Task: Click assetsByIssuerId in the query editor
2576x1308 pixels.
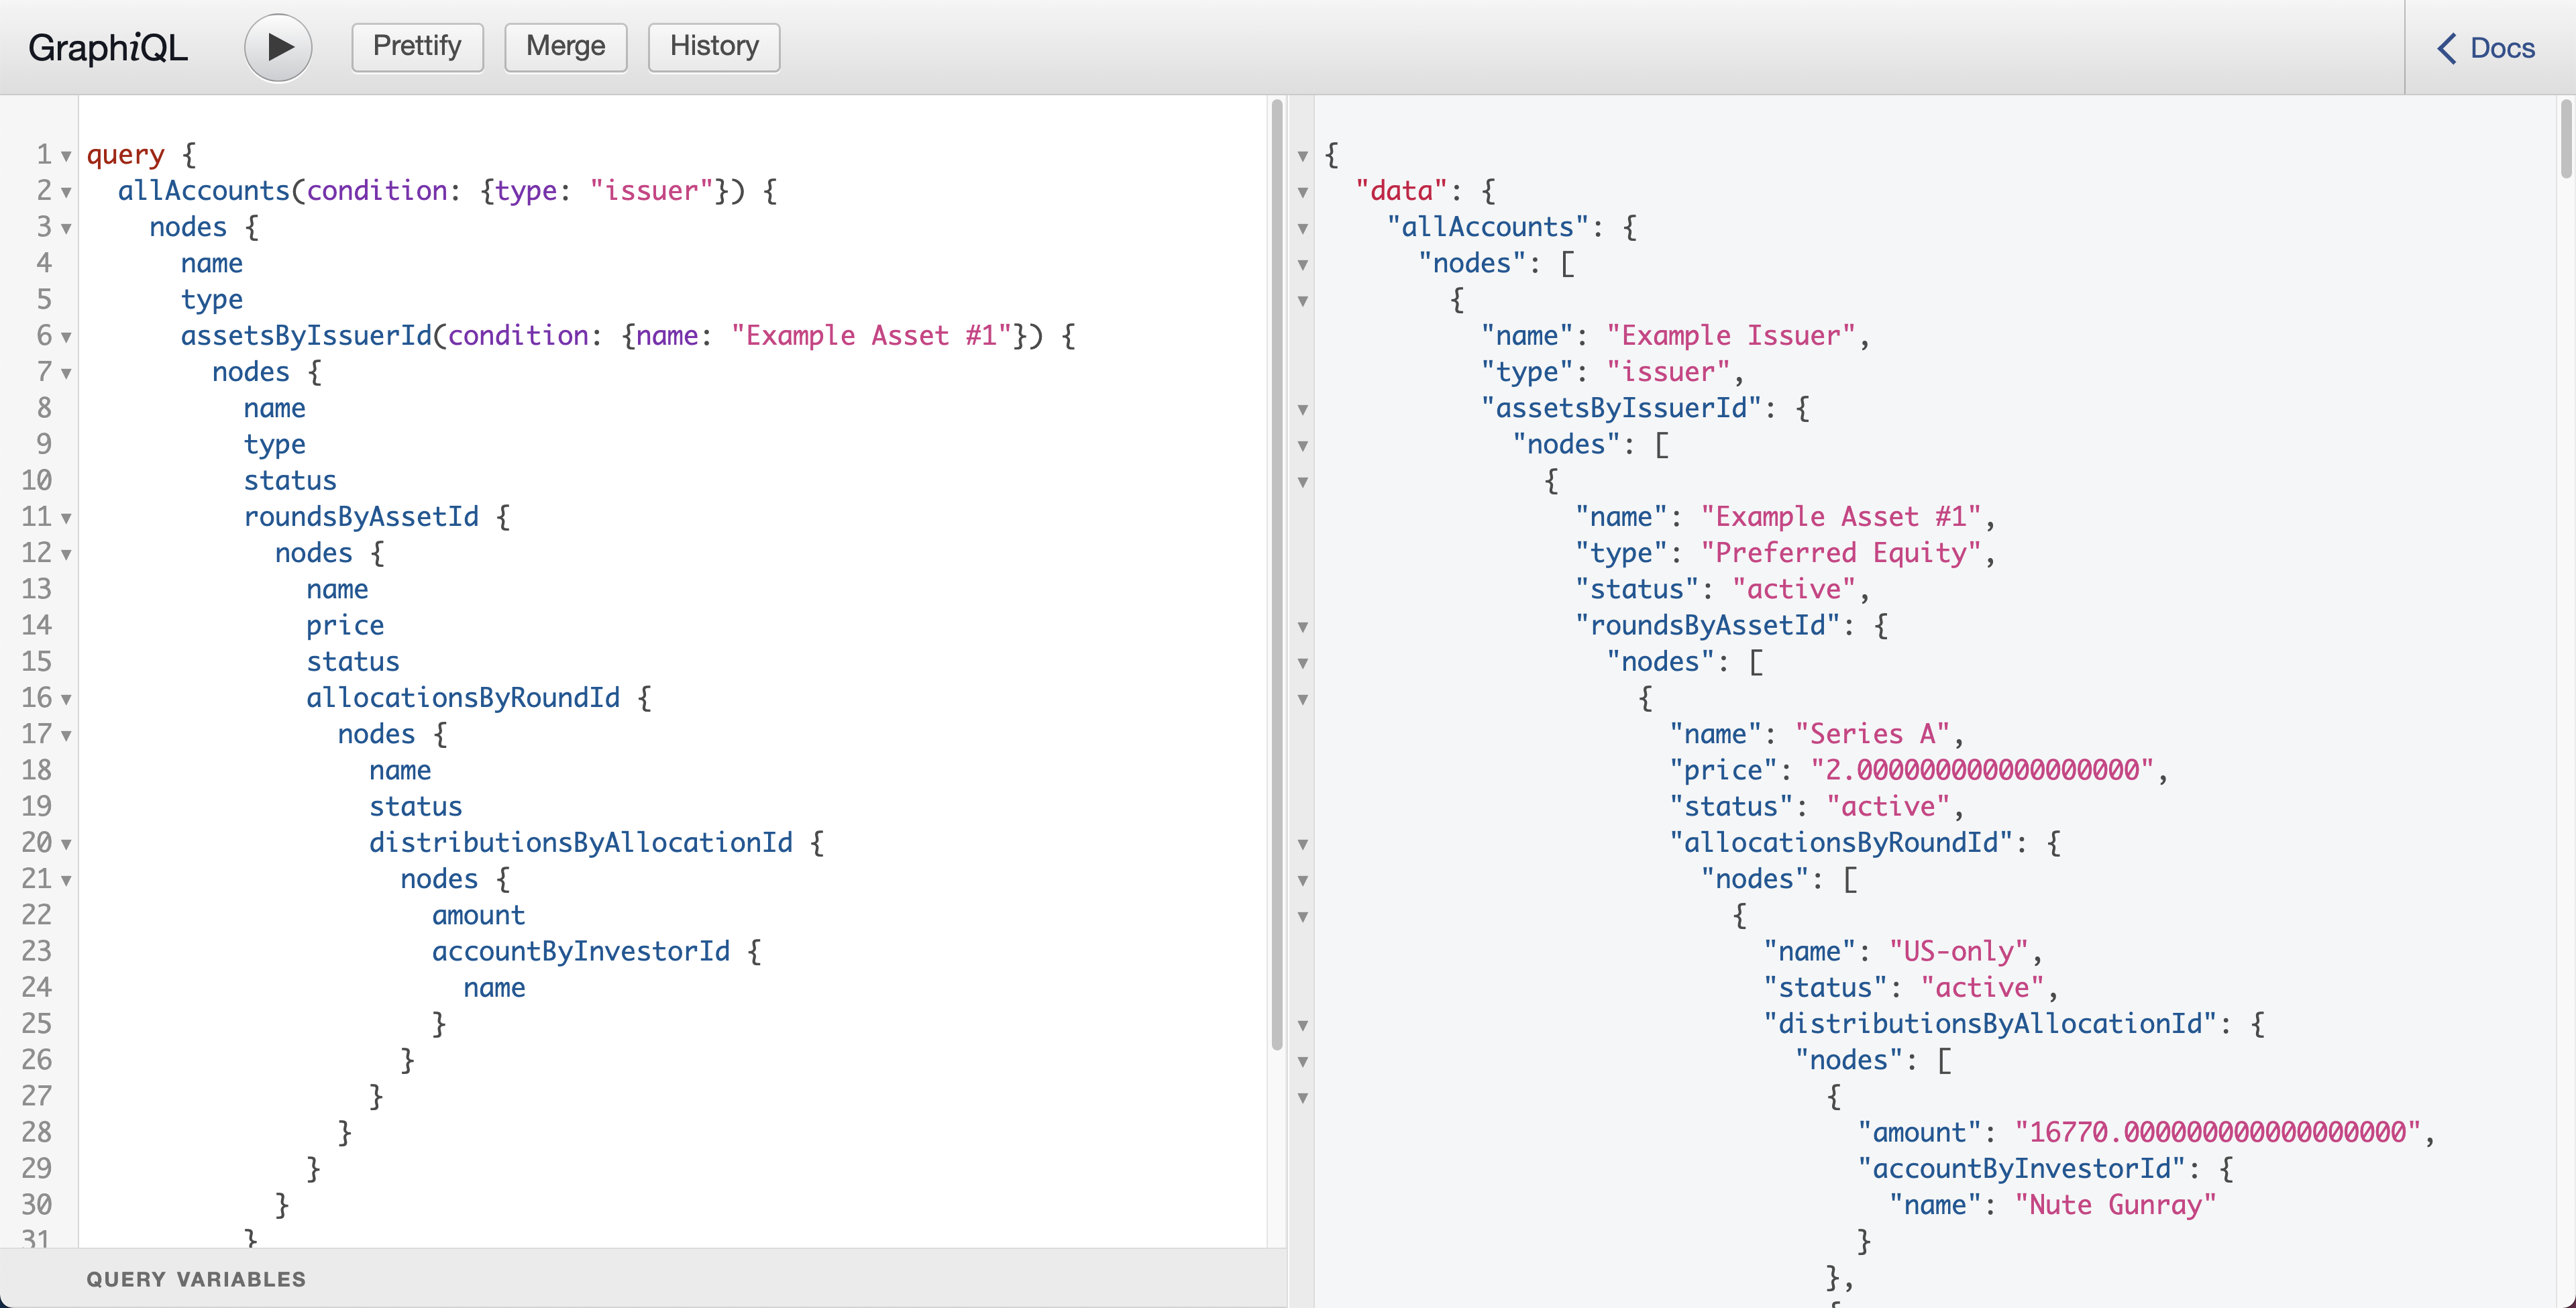Action: tap(306, 336)
